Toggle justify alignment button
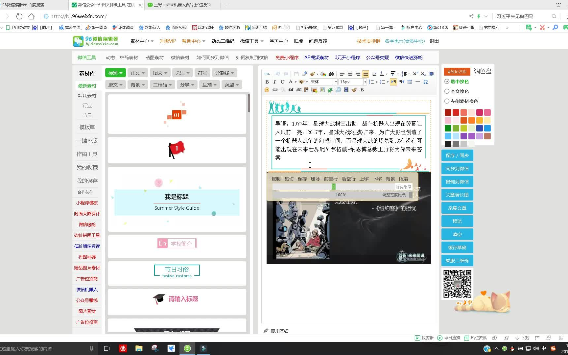The image size is (568, 355). coord(366,74)
